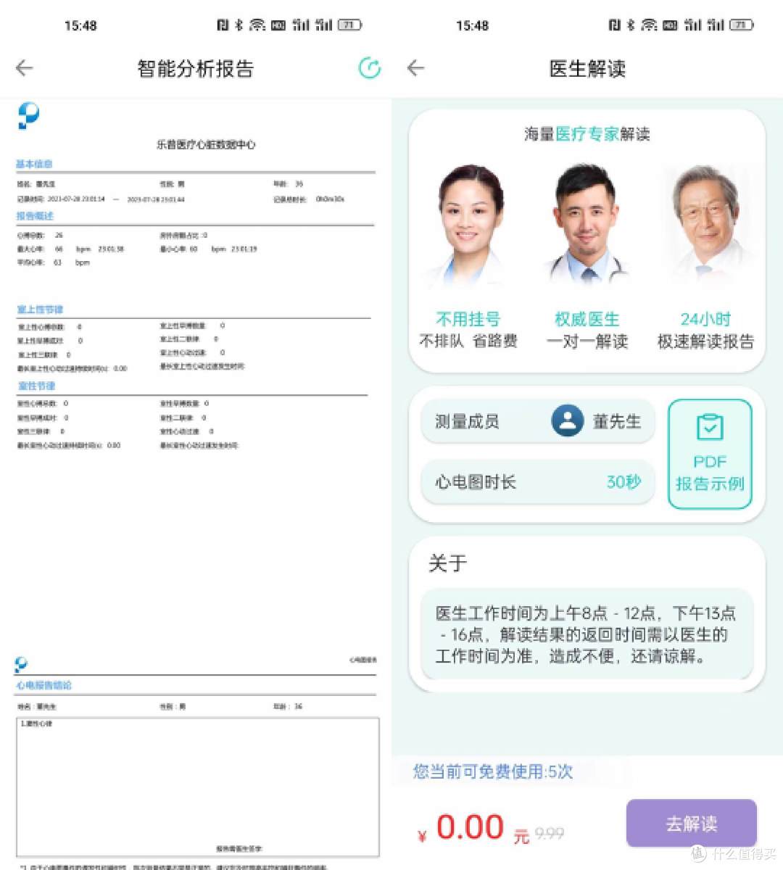Tap the elderly doctor photo above 24小时
Viewport: 783px width, 870px height.
[x=707, y=225]
